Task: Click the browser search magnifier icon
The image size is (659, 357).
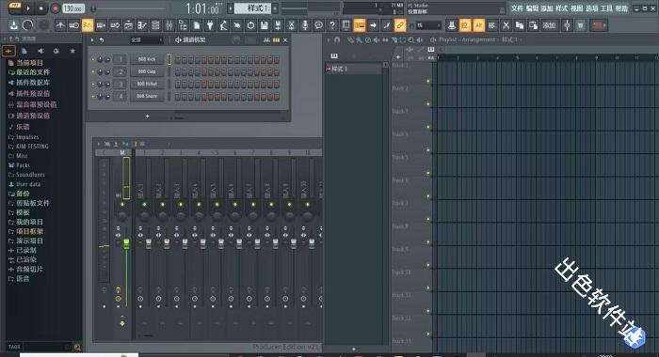Action: pyautogui.click(x=77, y=347)
